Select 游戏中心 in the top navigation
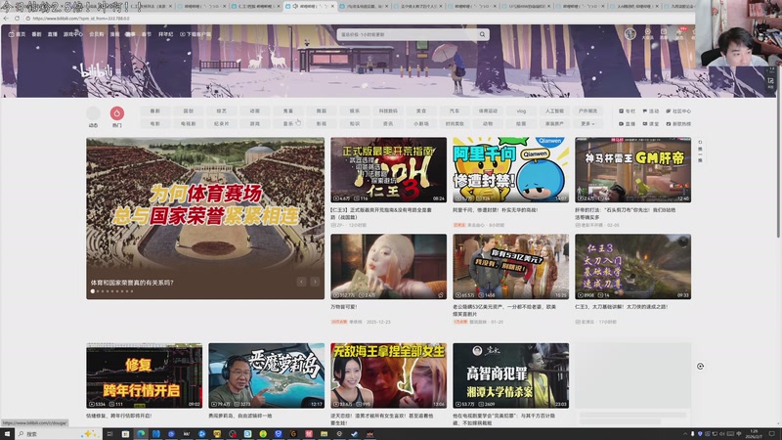The image size is (782, 440). click(x=72, y=34)
